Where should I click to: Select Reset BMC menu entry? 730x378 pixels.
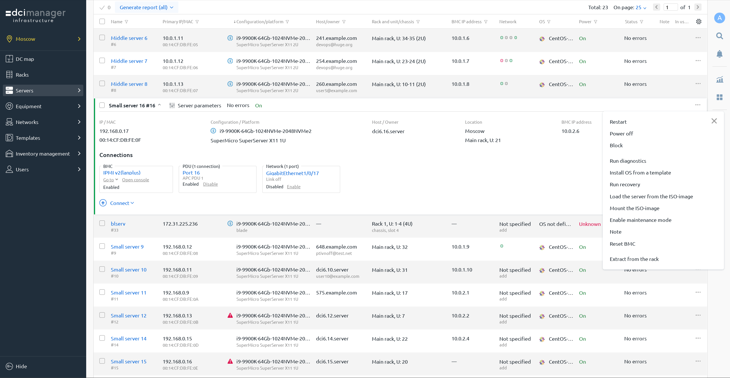pos(622,244)
